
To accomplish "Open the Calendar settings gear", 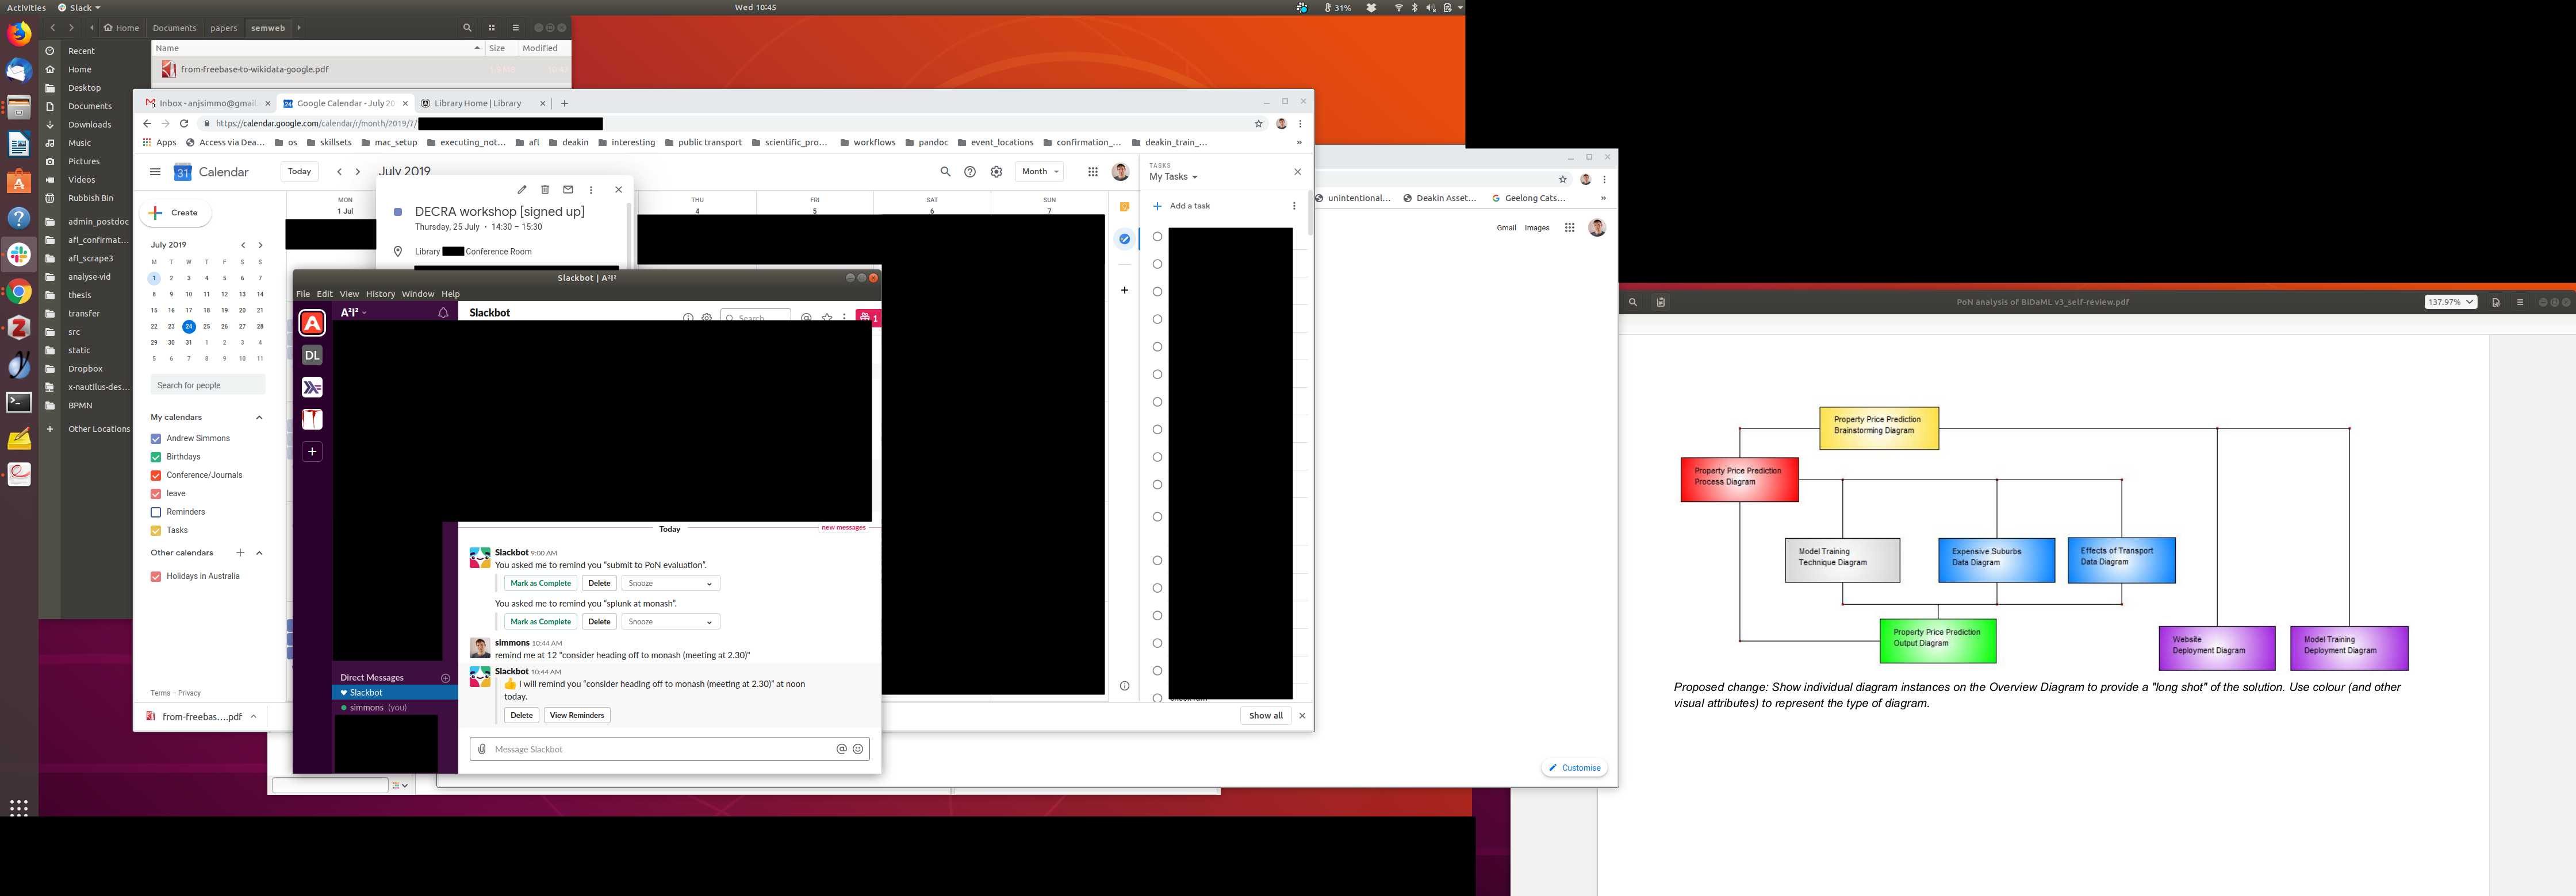I will coord(996,172).
